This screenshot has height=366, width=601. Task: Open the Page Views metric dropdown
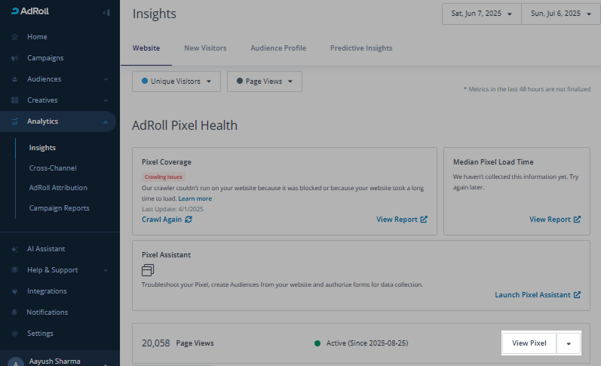[x=264, y=82]
